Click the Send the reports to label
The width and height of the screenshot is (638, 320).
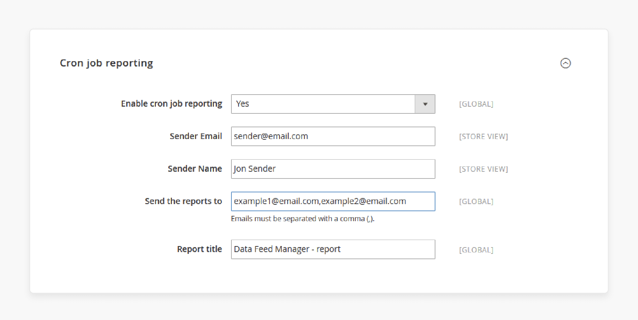183,201
